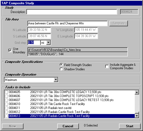This screenshot has width=143, height=131.
Task: Click the Tile Area name text field
Action: [67, 23]
